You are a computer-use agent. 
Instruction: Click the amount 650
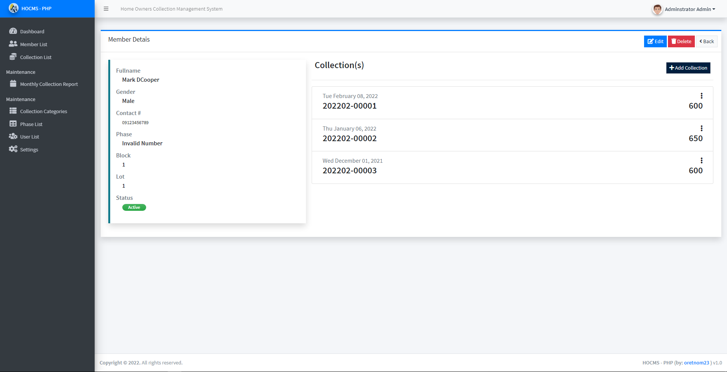click(x=696, y=139)
